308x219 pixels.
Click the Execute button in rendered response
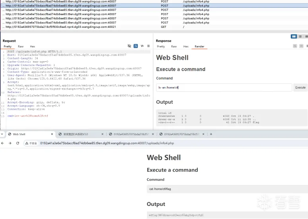click(x=300, y=87)
